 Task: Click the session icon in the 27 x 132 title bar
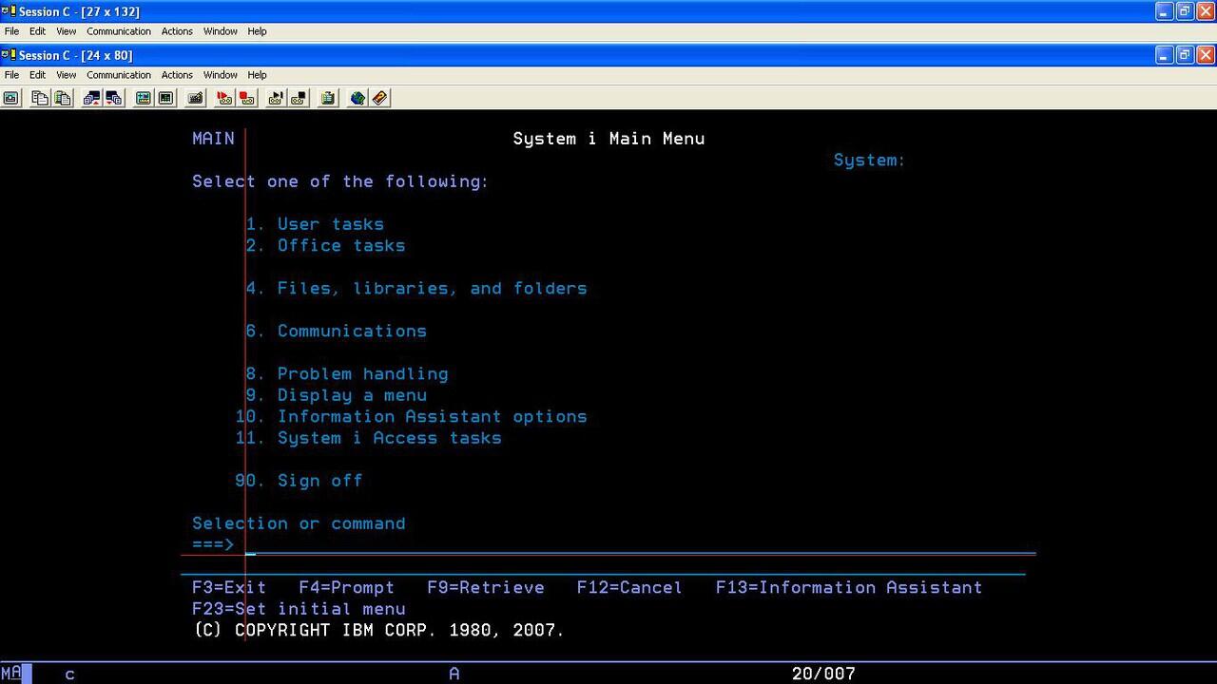click(x=9, y=11)
